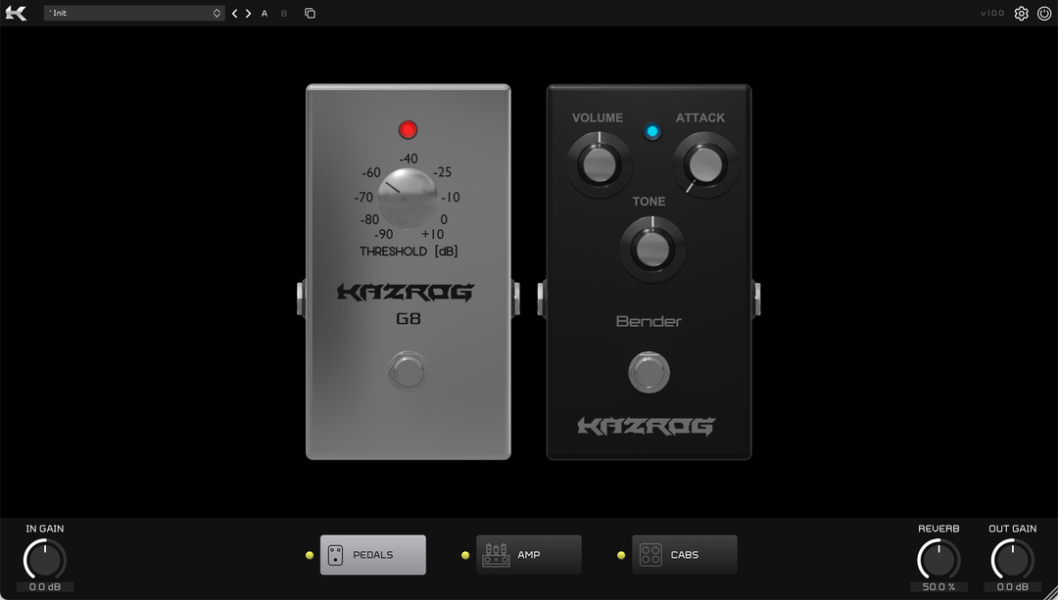Click the IN GAIN 0.0 dB value field

[45, 587]
